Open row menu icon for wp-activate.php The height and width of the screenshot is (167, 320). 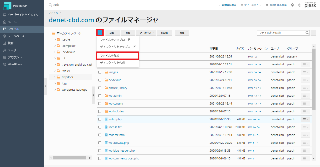[x=306, y=143]
